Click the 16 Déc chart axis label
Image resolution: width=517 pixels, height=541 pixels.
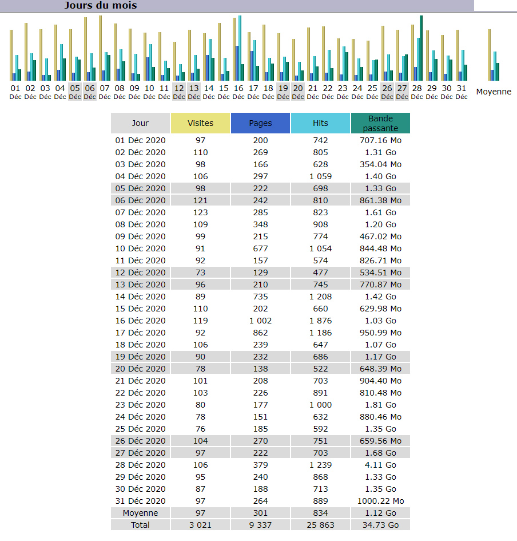[x=238, y=92]
